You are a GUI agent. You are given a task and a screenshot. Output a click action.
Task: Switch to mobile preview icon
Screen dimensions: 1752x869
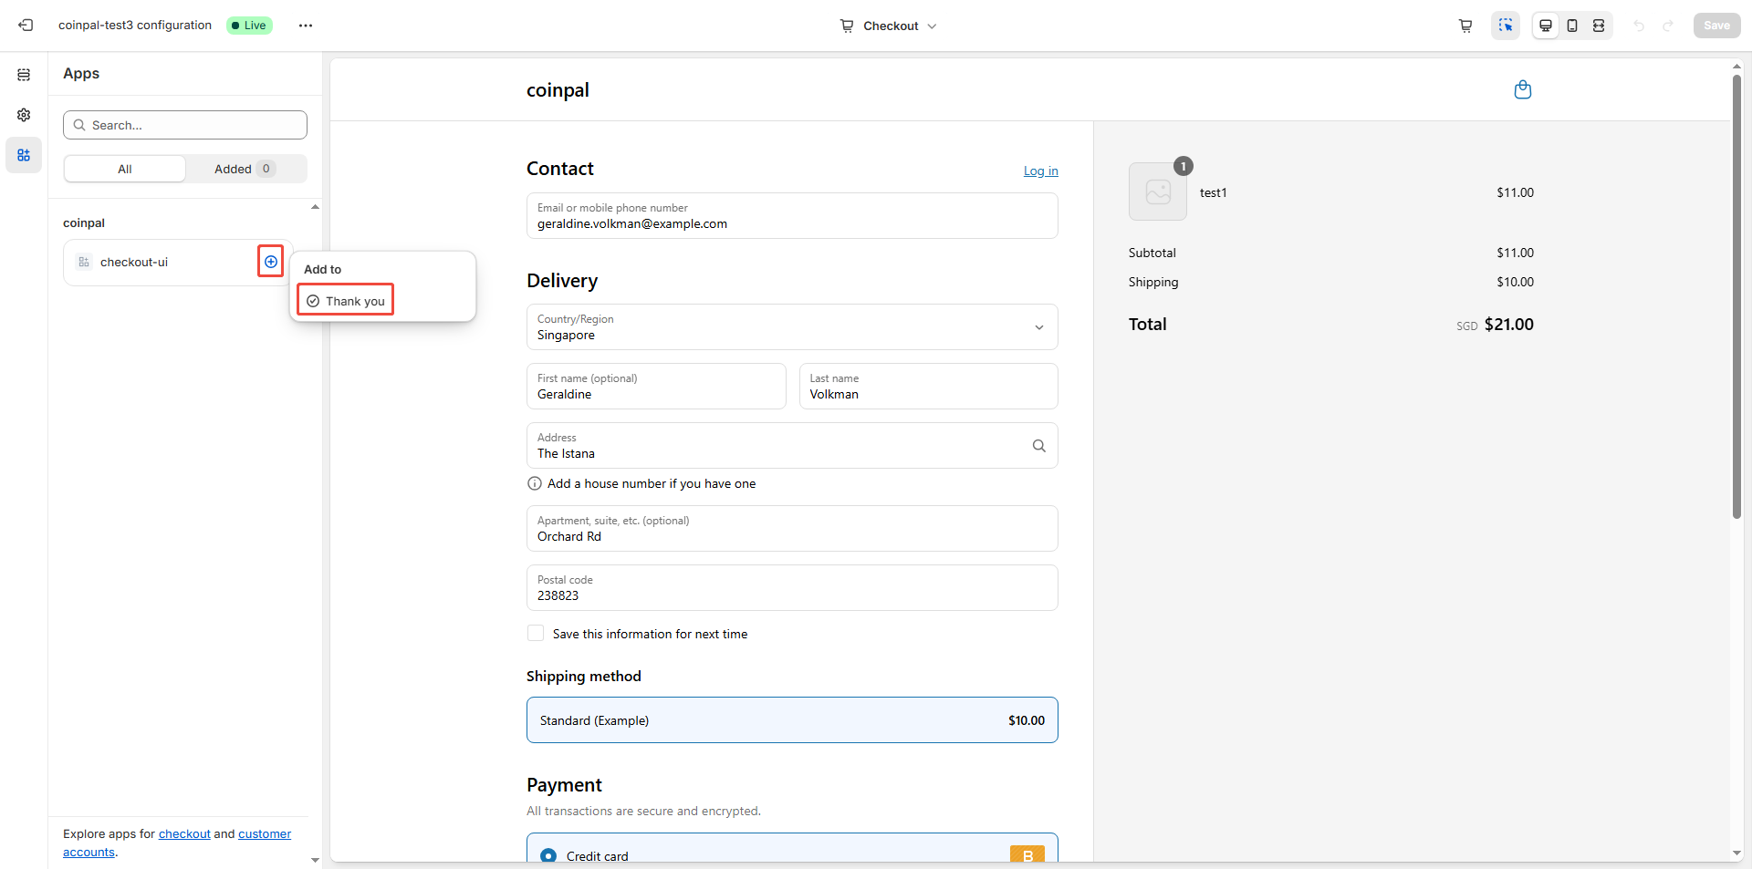pyautogui.click(x=1572, y=26)
